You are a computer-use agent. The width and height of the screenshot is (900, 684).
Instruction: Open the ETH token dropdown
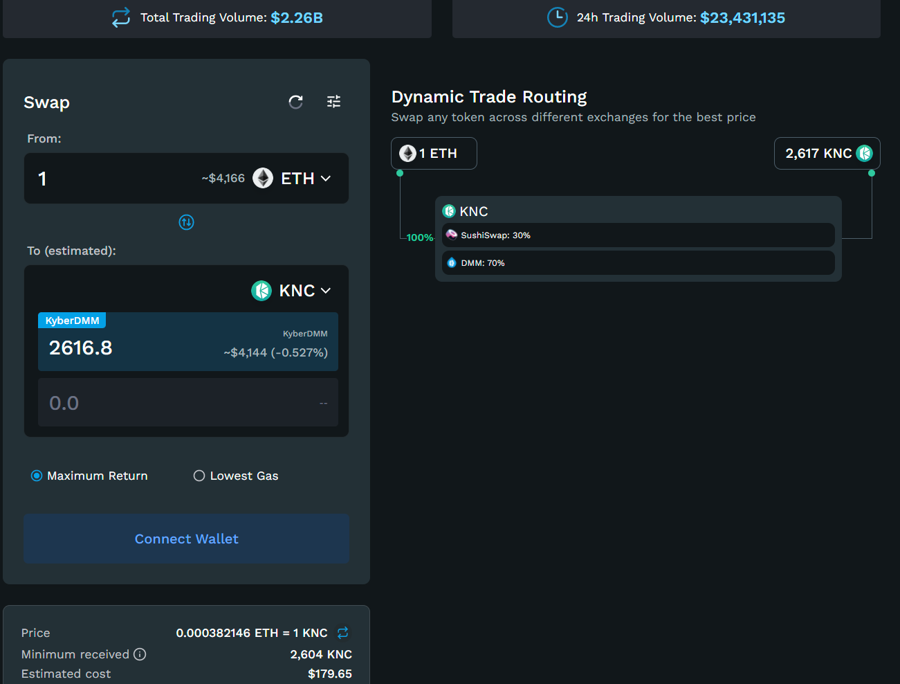coord(293,178)
